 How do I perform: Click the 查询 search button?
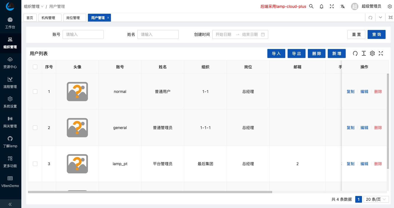point(376,34)
